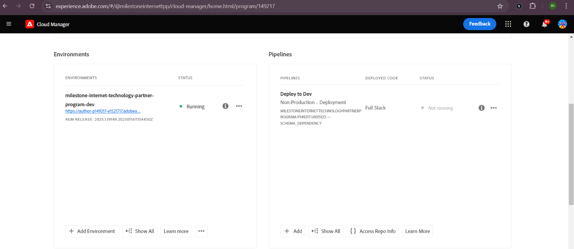Open browser extensions puzzle icon

(533, 6)
